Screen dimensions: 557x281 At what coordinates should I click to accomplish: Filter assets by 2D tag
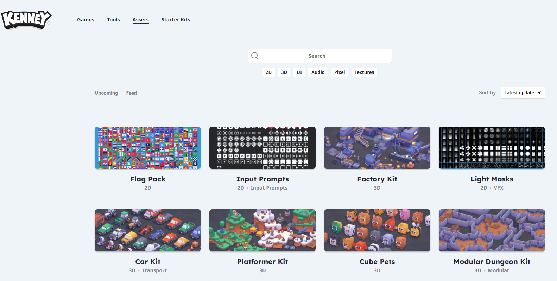pyautogui.click(x=268, y=72)
